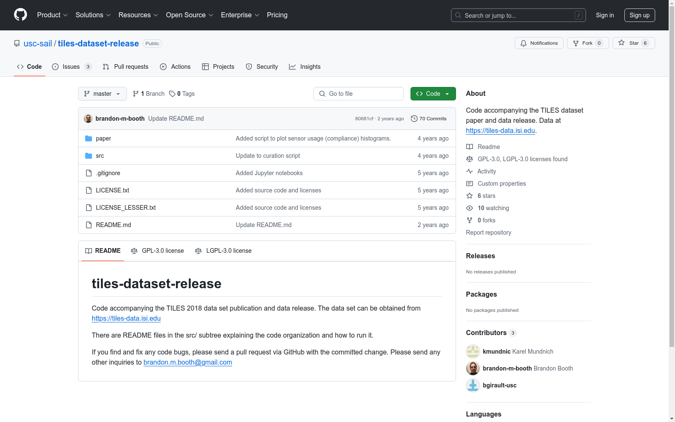Screen dimensions: 675x422
Task: Click the README.md file icon
Action: (89, 225)
